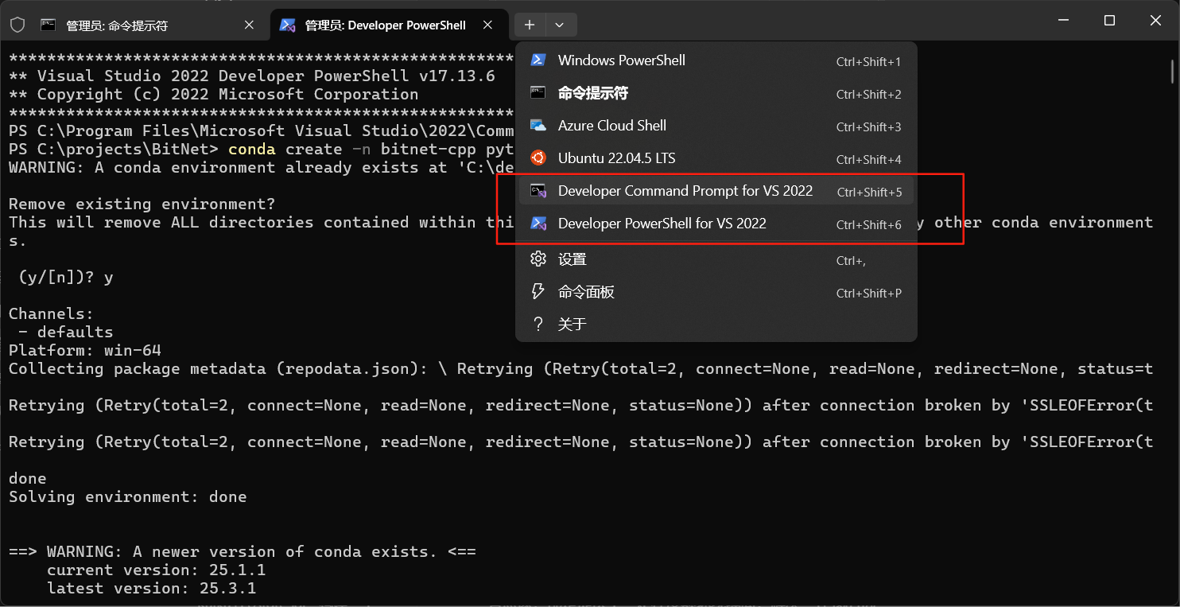Open 命令提示符 profile from menu
Screen dimensions: 1180x607
(716, 93)
